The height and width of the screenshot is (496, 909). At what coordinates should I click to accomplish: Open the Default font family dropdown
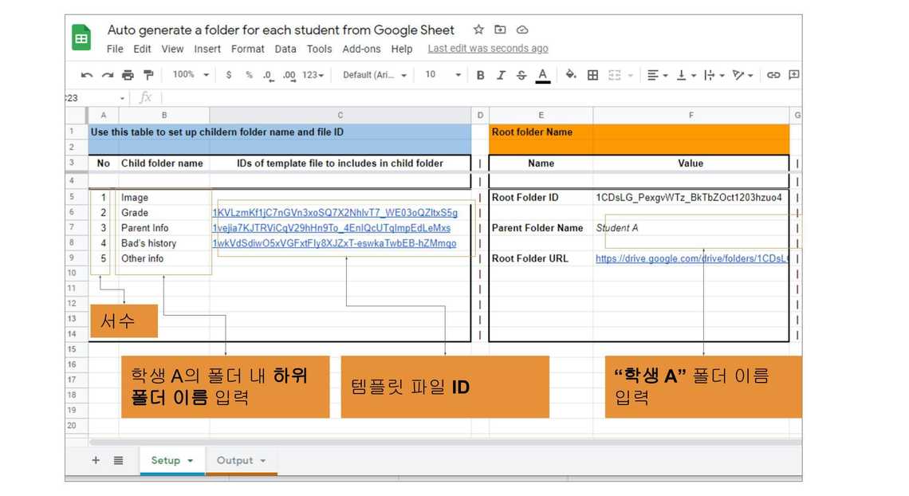tap(375, 75)
